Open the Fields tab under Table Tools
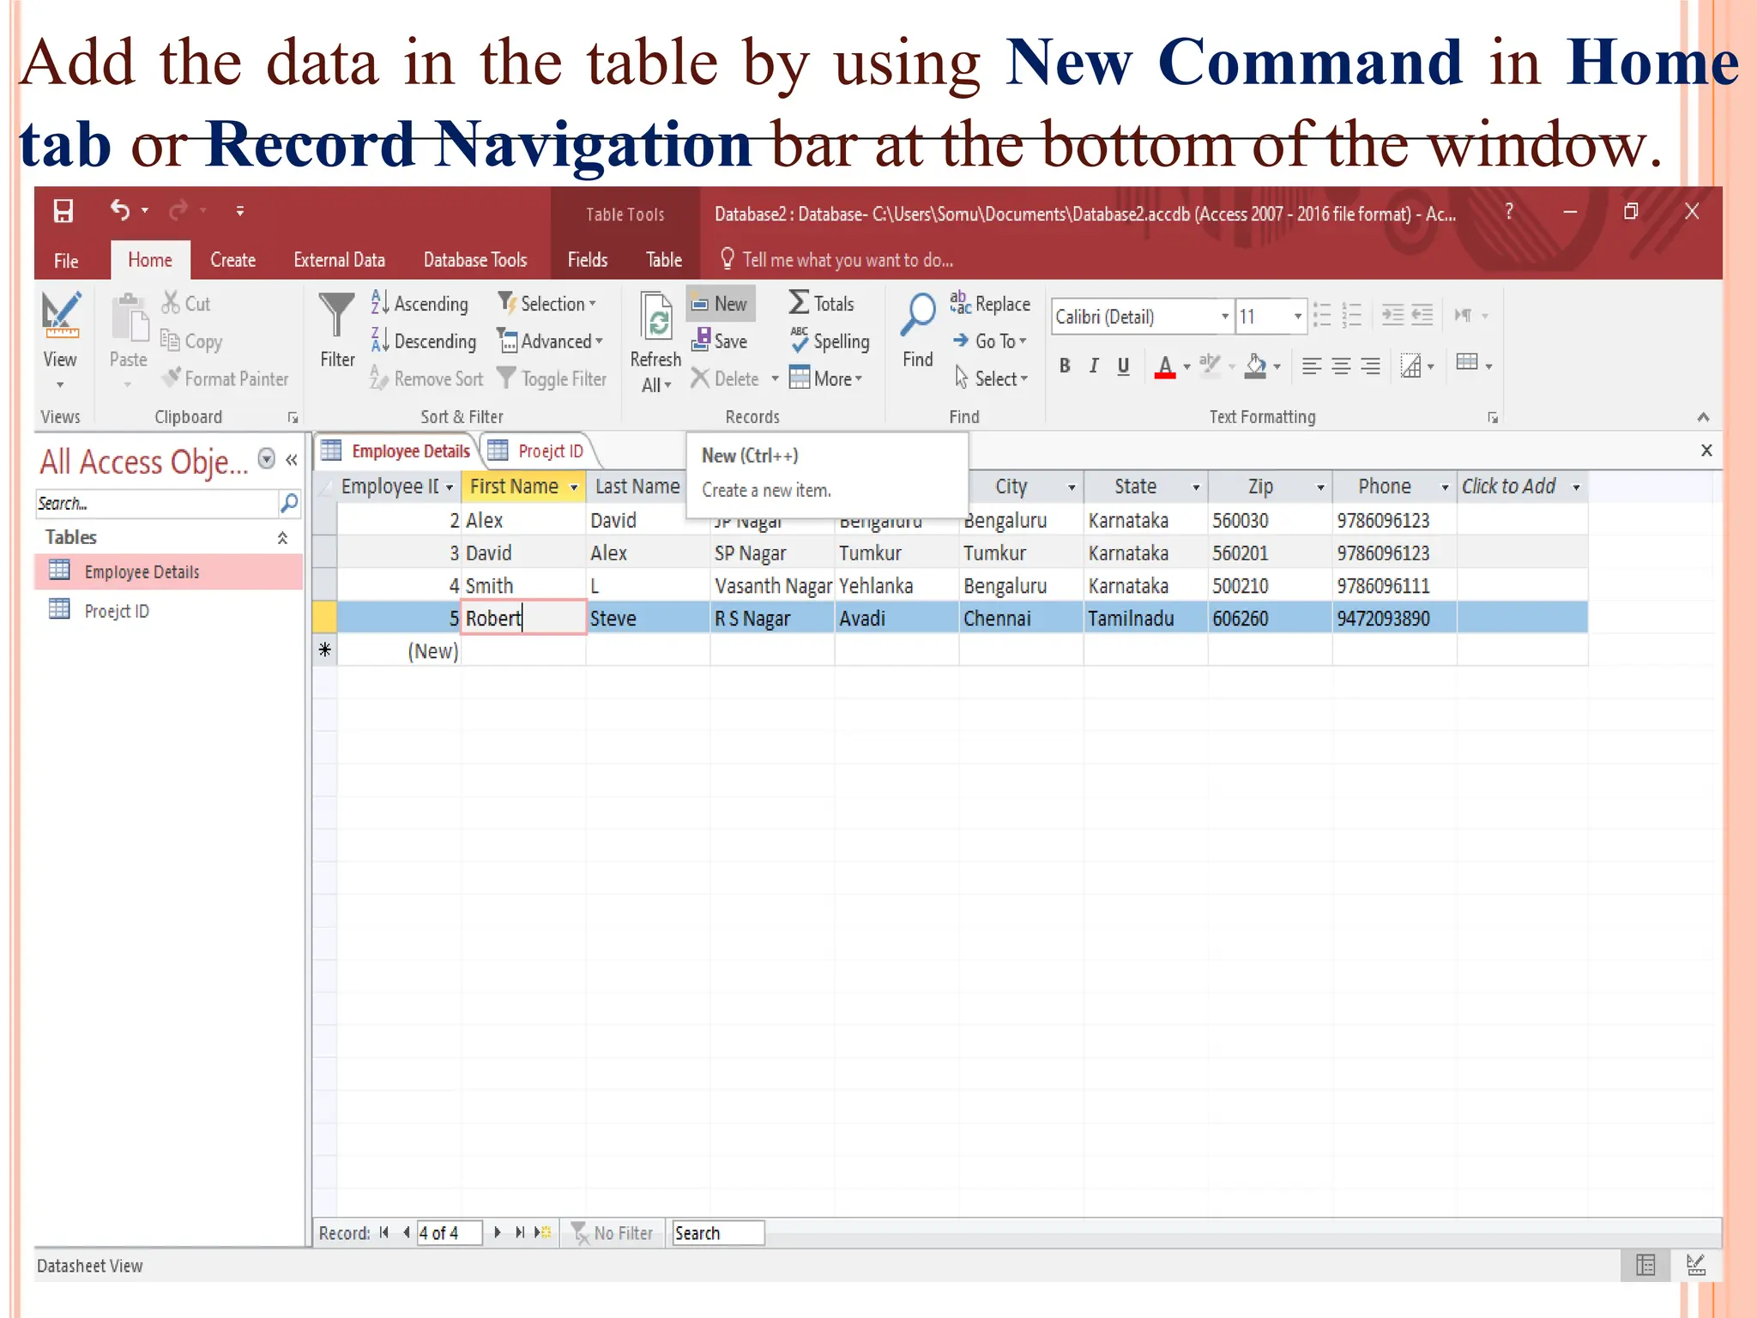Screen dimensions: 1757x1318 tap(588, 260)
